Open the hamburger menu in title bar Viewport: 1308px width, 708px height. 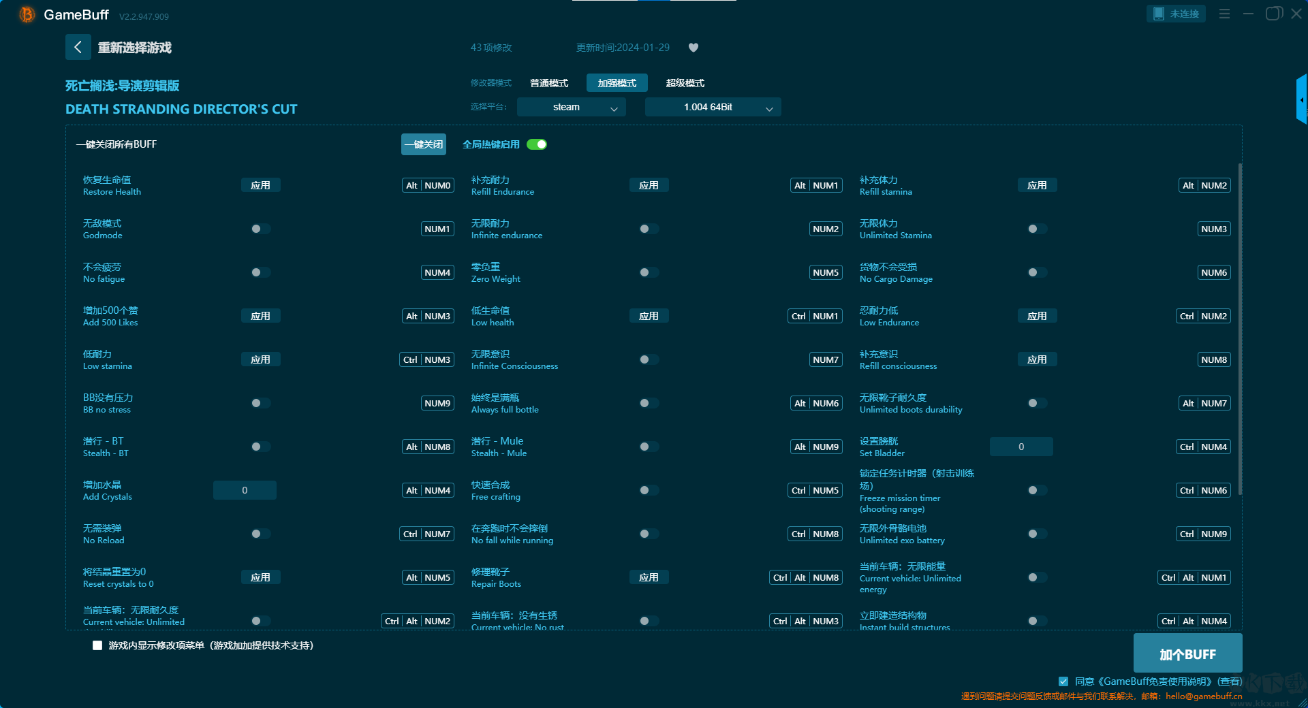click(x=1224, y=14)
